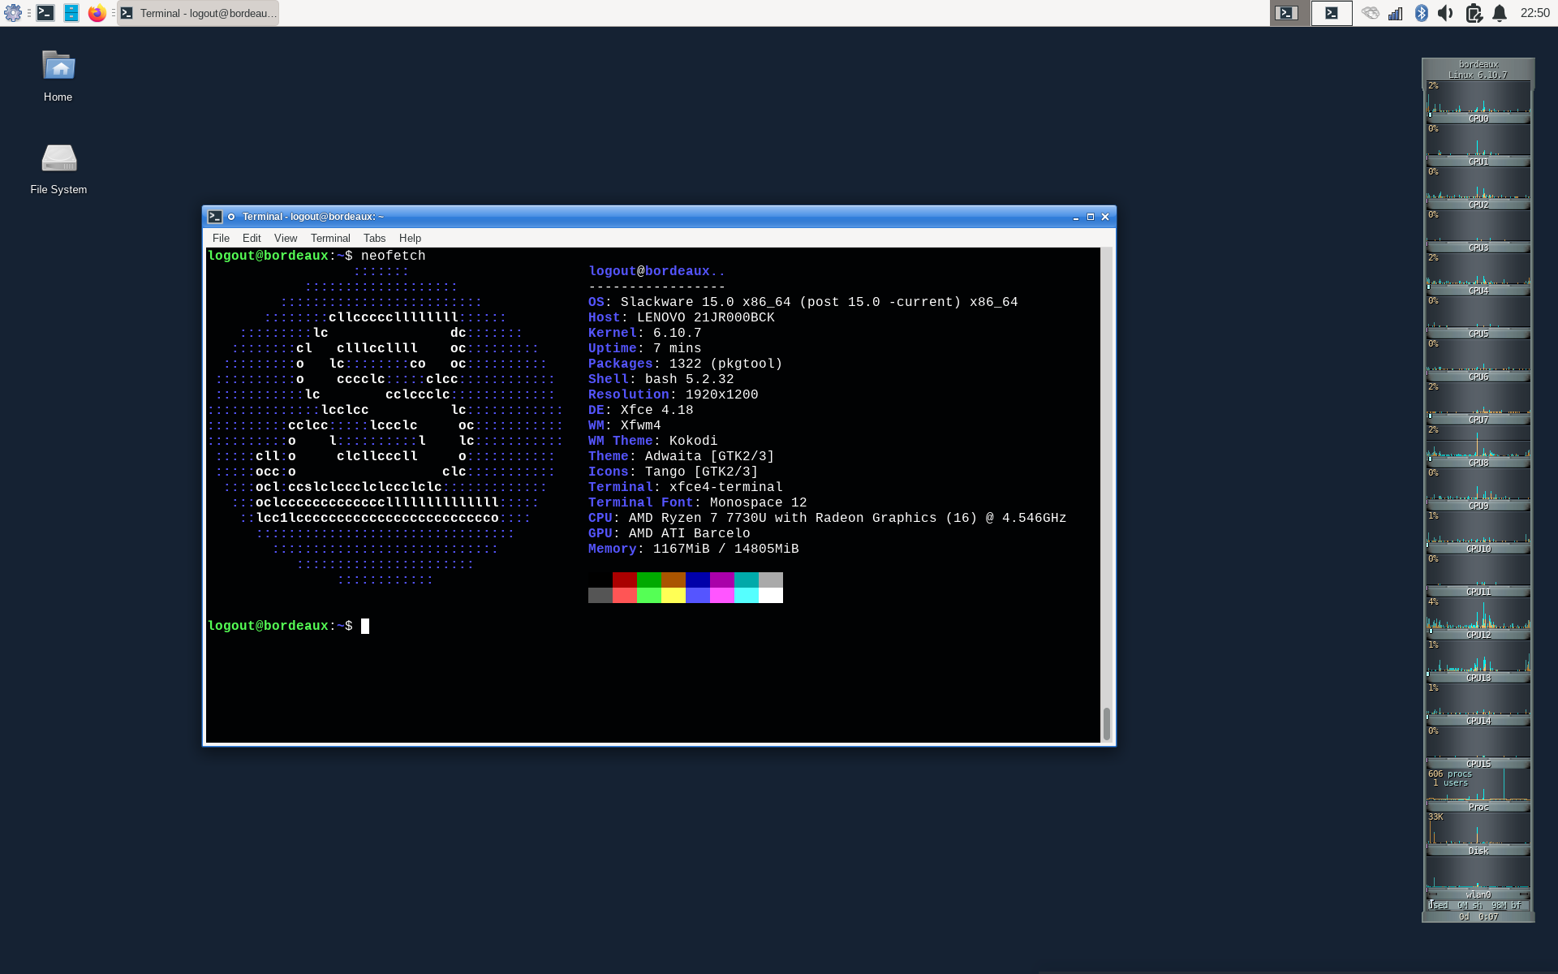Open the Tabs menu

[x=374, y=238]
